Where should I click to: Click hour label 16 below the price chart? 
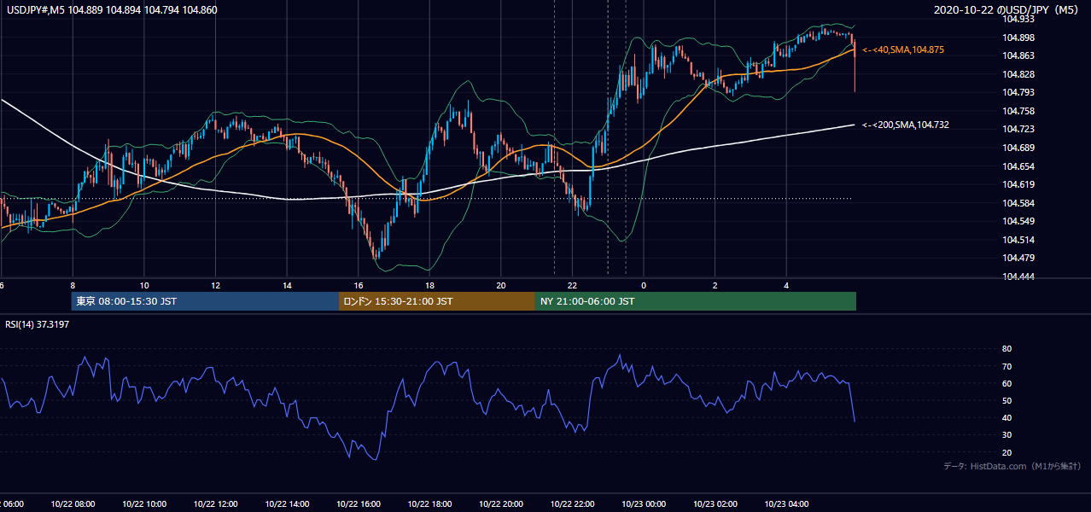tap(359, 286)
